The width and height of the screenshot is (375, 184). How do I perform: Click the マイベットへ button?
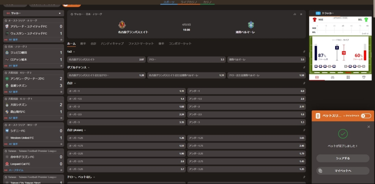(x=343, y=170)
